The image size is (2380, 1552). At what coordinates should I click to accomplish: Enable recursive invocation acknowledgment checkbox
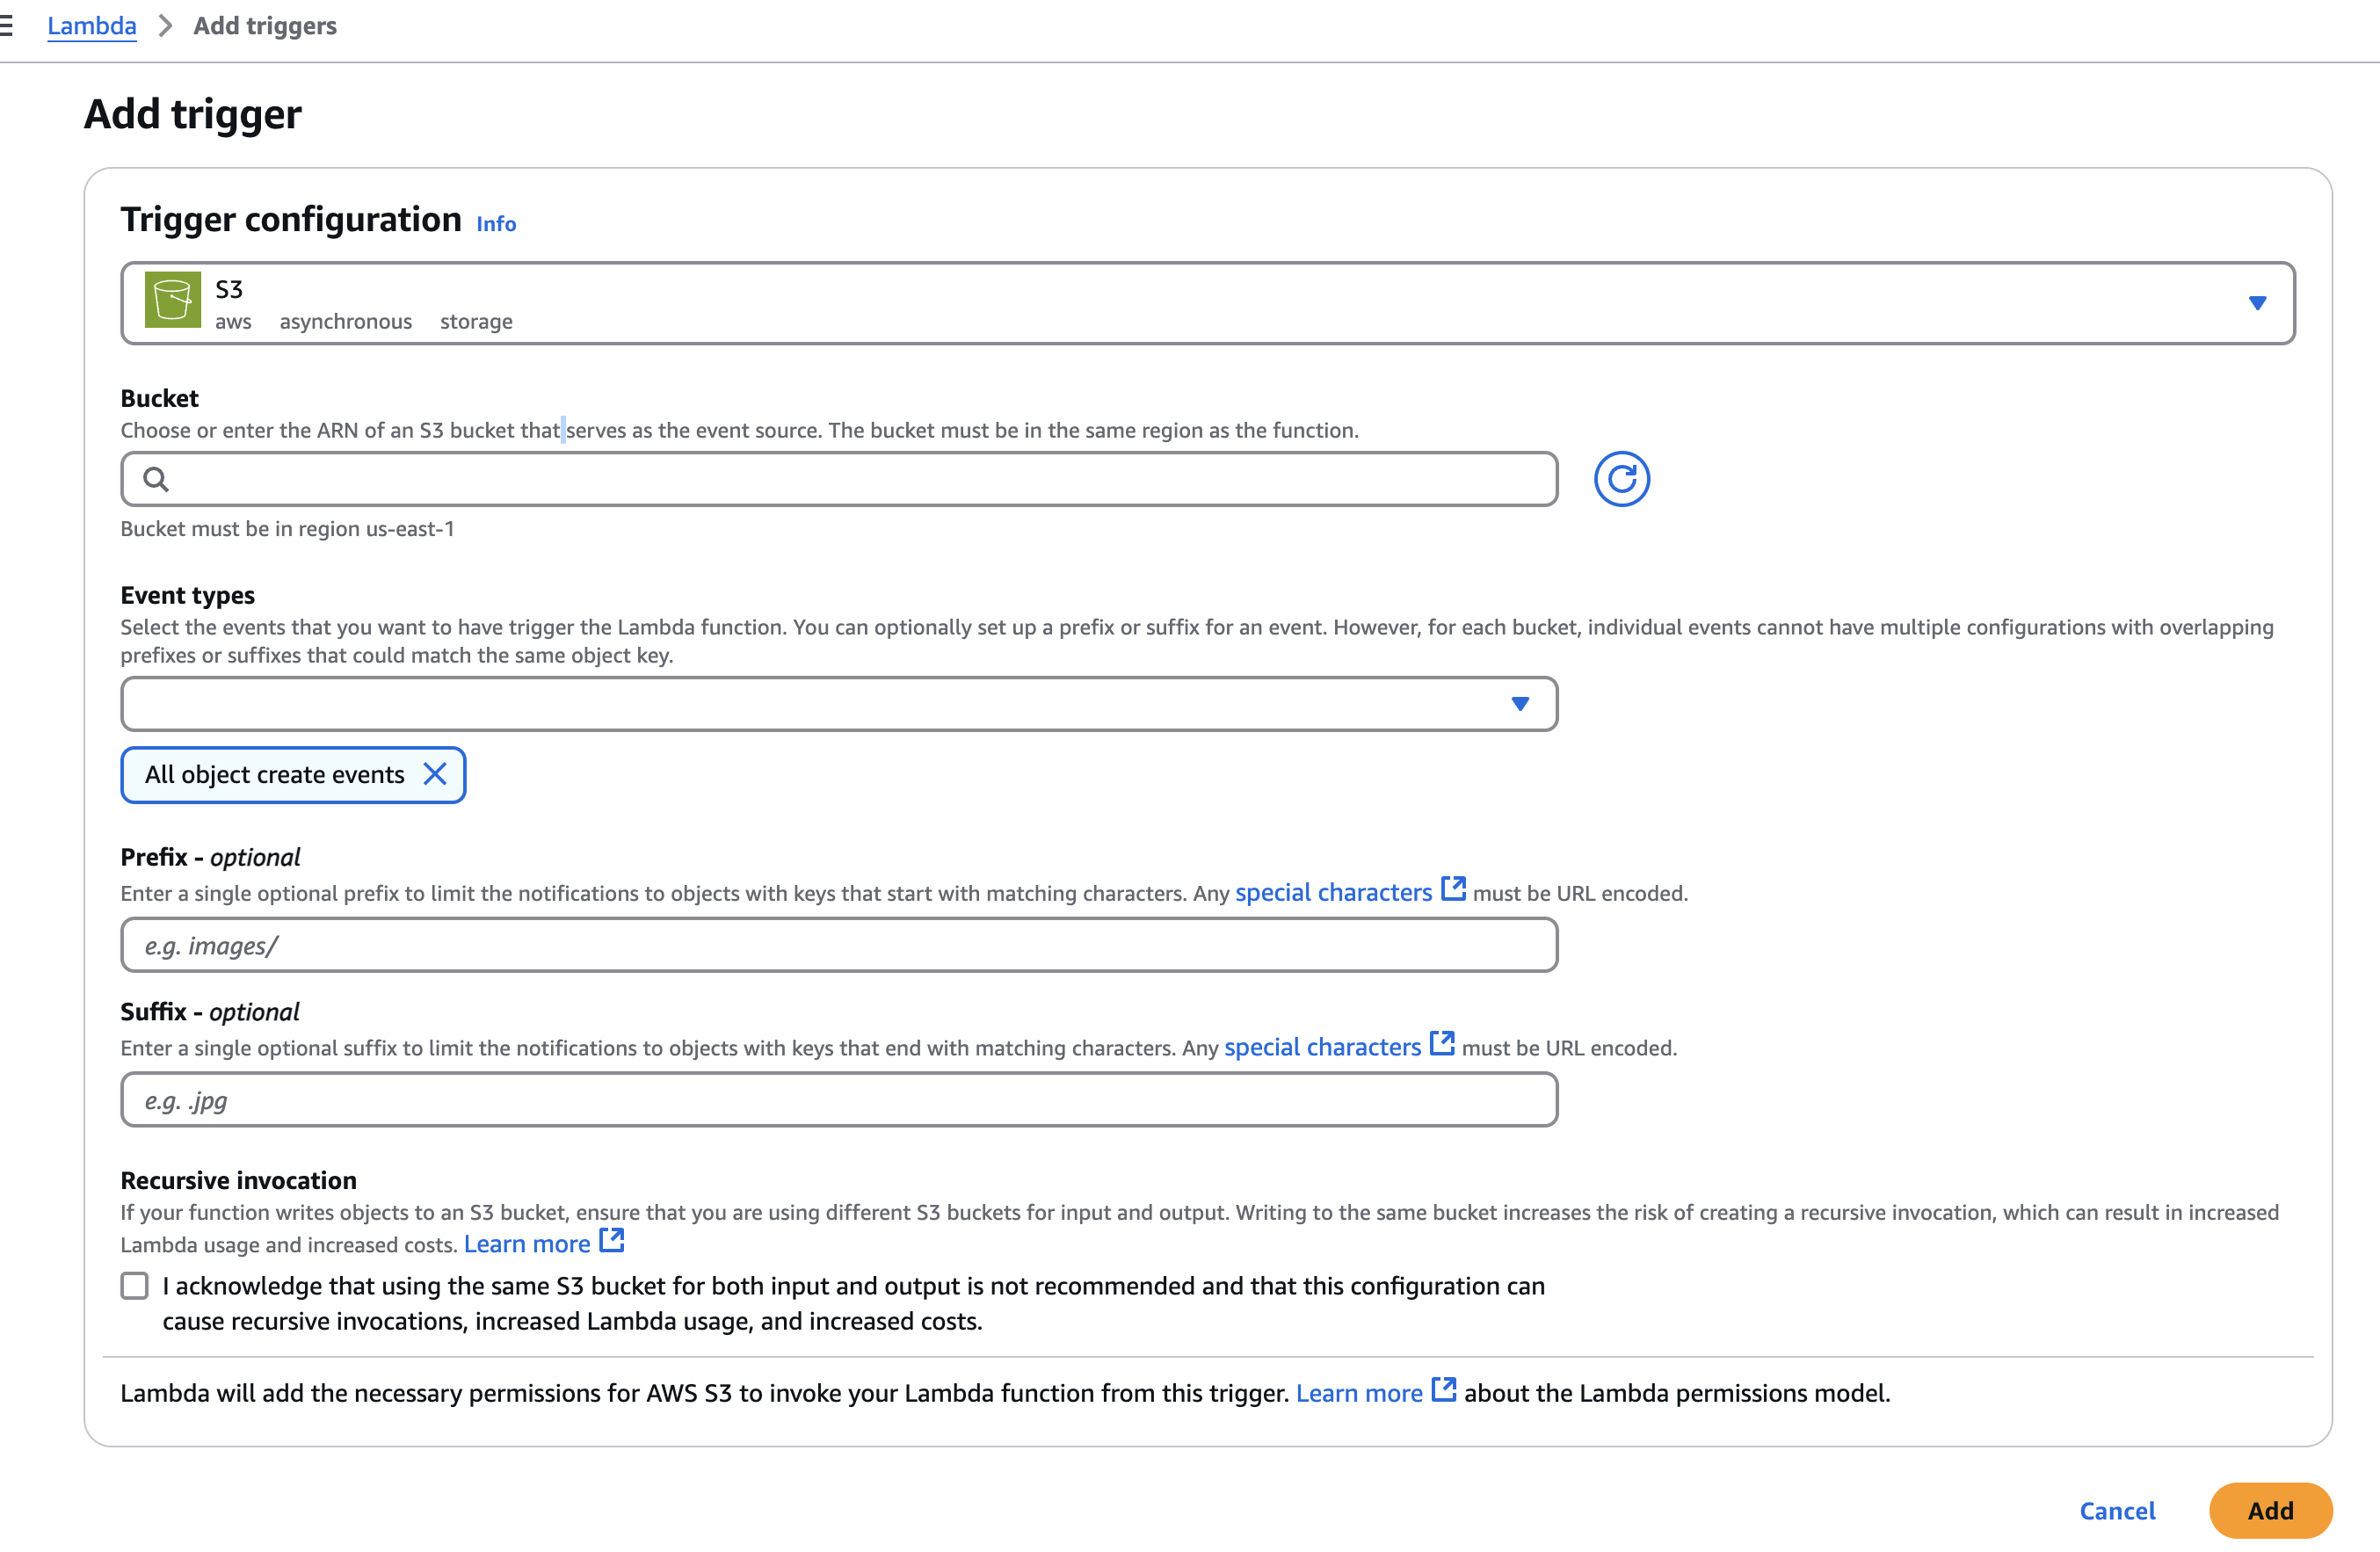(x=137, y=1285)
